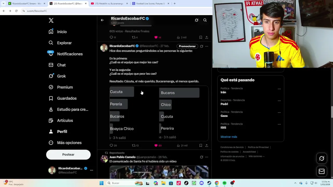Open Artículos in the sidebar
Screen dimensions: 333x187
click(x=61, y=121)
